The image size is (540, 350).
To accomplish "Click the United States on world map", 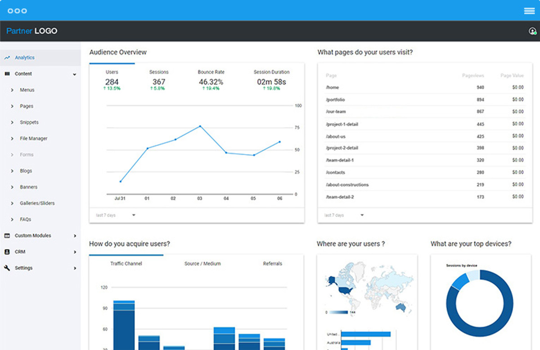I will pyautogui.click(x=345, y=290).
